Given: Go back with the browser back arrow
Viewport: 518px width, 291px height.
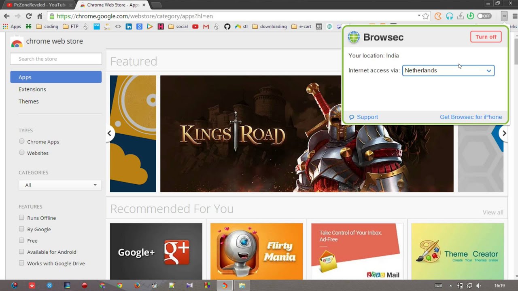Looking at the screenshot, I should [6, 16].
